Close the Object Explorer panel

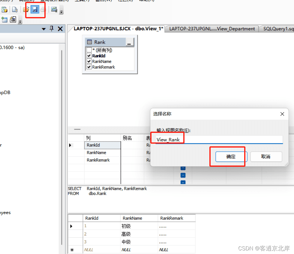60,29
